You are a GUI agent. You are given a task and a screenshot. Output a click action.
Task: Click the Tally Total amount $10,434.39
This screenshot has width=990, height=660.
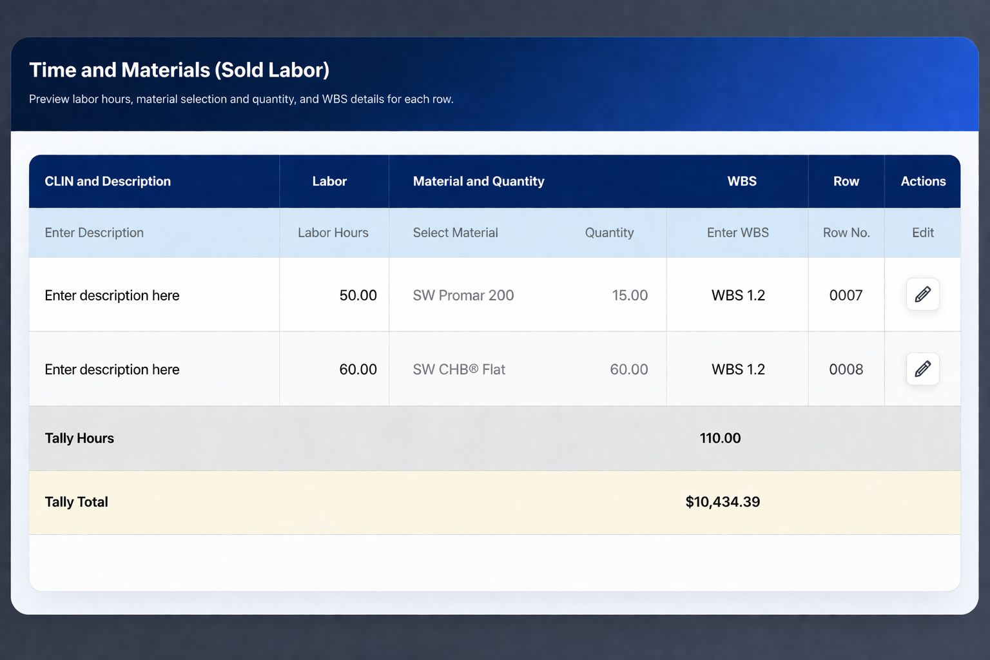pyautogui.click(x=723, y=501)
